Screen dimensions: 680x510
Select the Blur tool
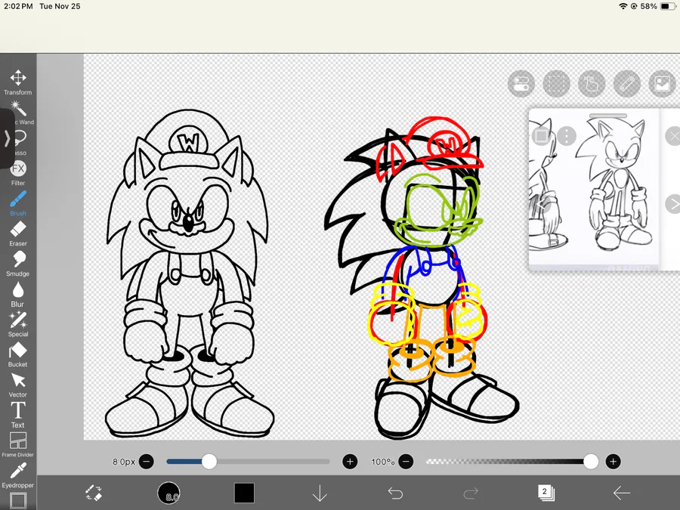point(18,294)
